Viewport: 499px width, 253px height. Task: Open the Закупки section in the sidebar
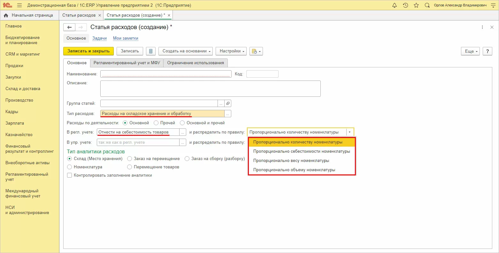(x=13, y=77)
